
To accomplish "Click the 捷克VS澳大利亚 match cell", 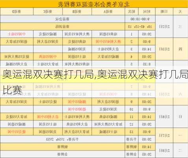I will click(17, 56).
